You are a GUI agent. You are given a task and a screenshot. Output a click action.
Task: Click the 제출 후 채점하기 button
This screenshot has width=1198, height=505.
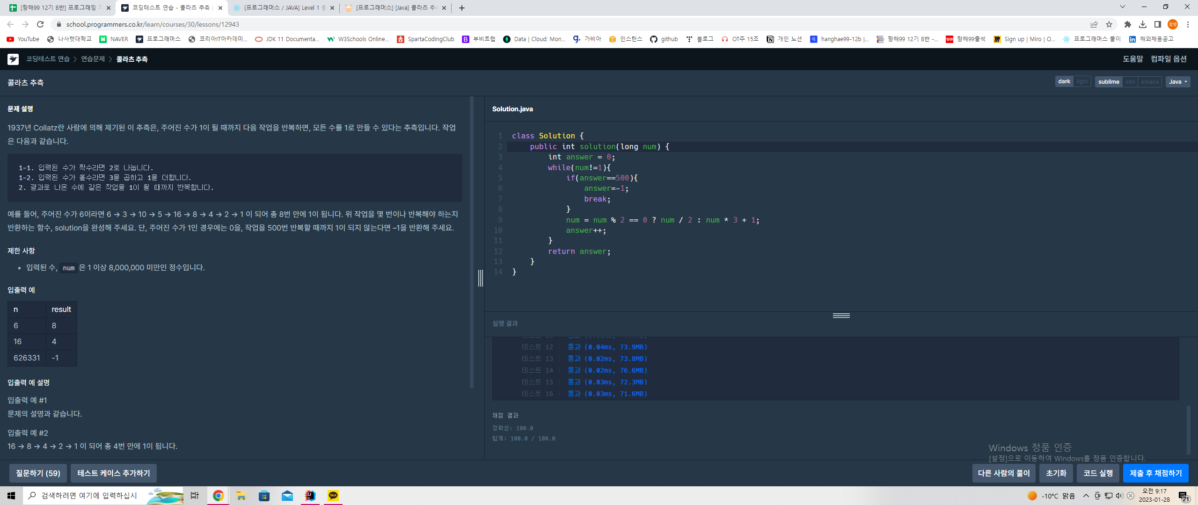(x=1155, y=473)
